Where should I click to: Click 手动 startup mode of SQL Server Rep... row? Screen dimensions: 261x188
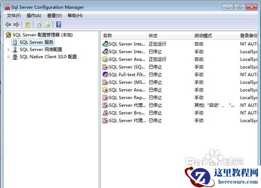click(x=199, y=97)
